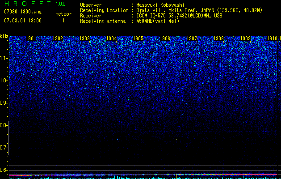Click time marker 1905
281x179 pixels.
(x=138, y=38)
